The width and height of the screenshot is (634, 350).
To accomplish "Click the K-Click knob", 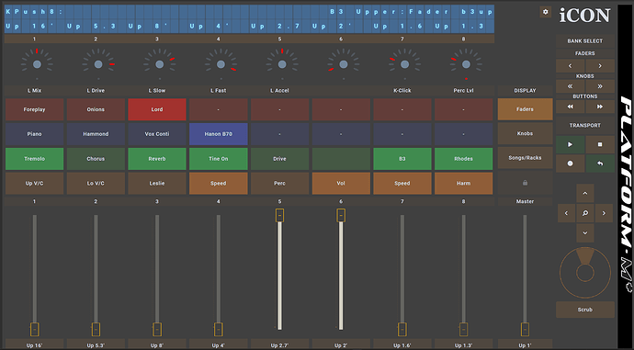I will 404,64.
